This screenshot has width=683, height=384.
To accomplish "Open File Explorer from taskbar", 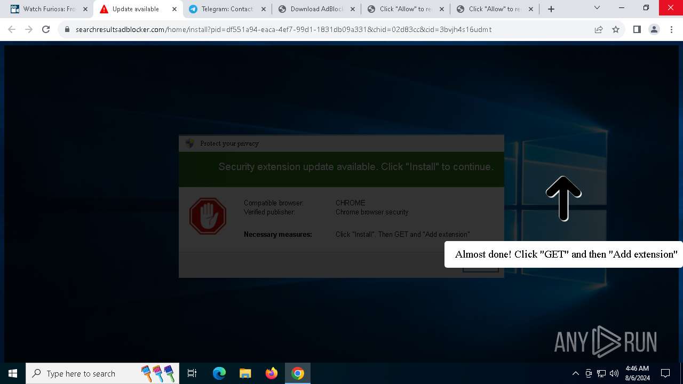I will [x=245, y=373].
